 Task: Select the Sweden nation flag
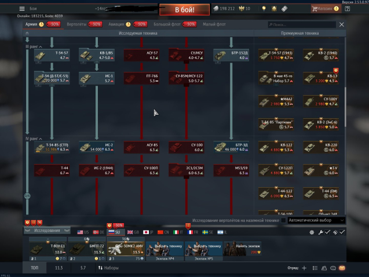pos(207,231)
